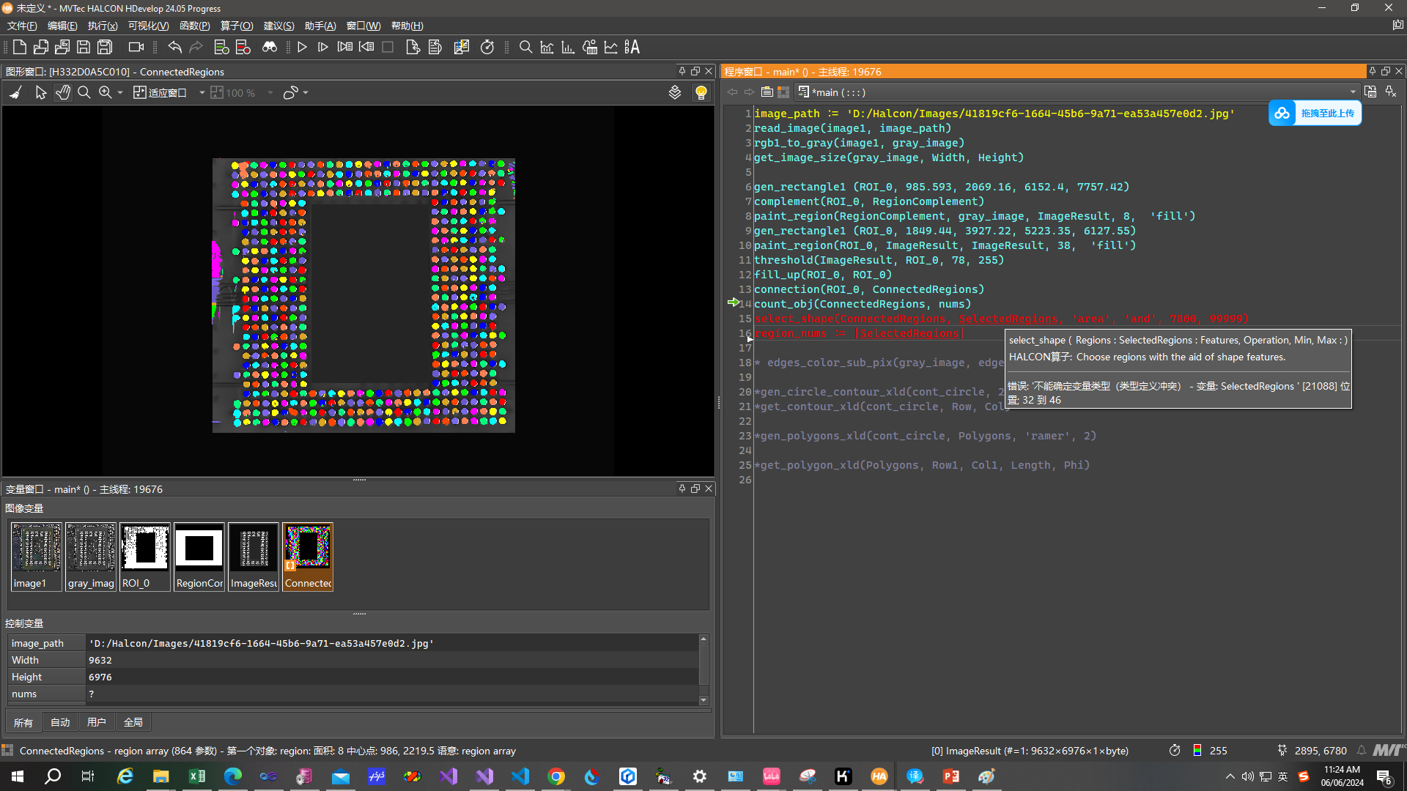
Task: Click the Windows Start button
Action: point(18,776)
